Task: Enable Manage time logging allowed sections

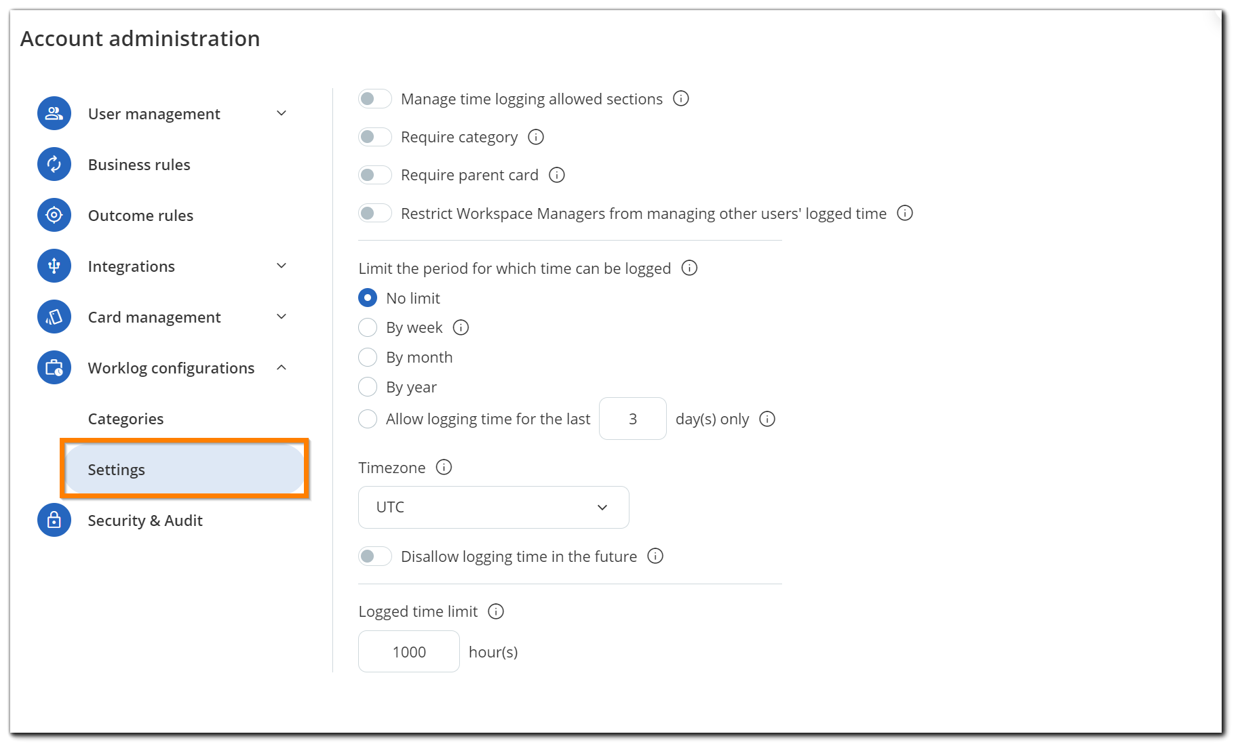Action: (374, 98)
